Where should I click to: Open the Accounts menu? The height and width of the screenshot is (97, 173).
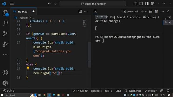point(5,72)
